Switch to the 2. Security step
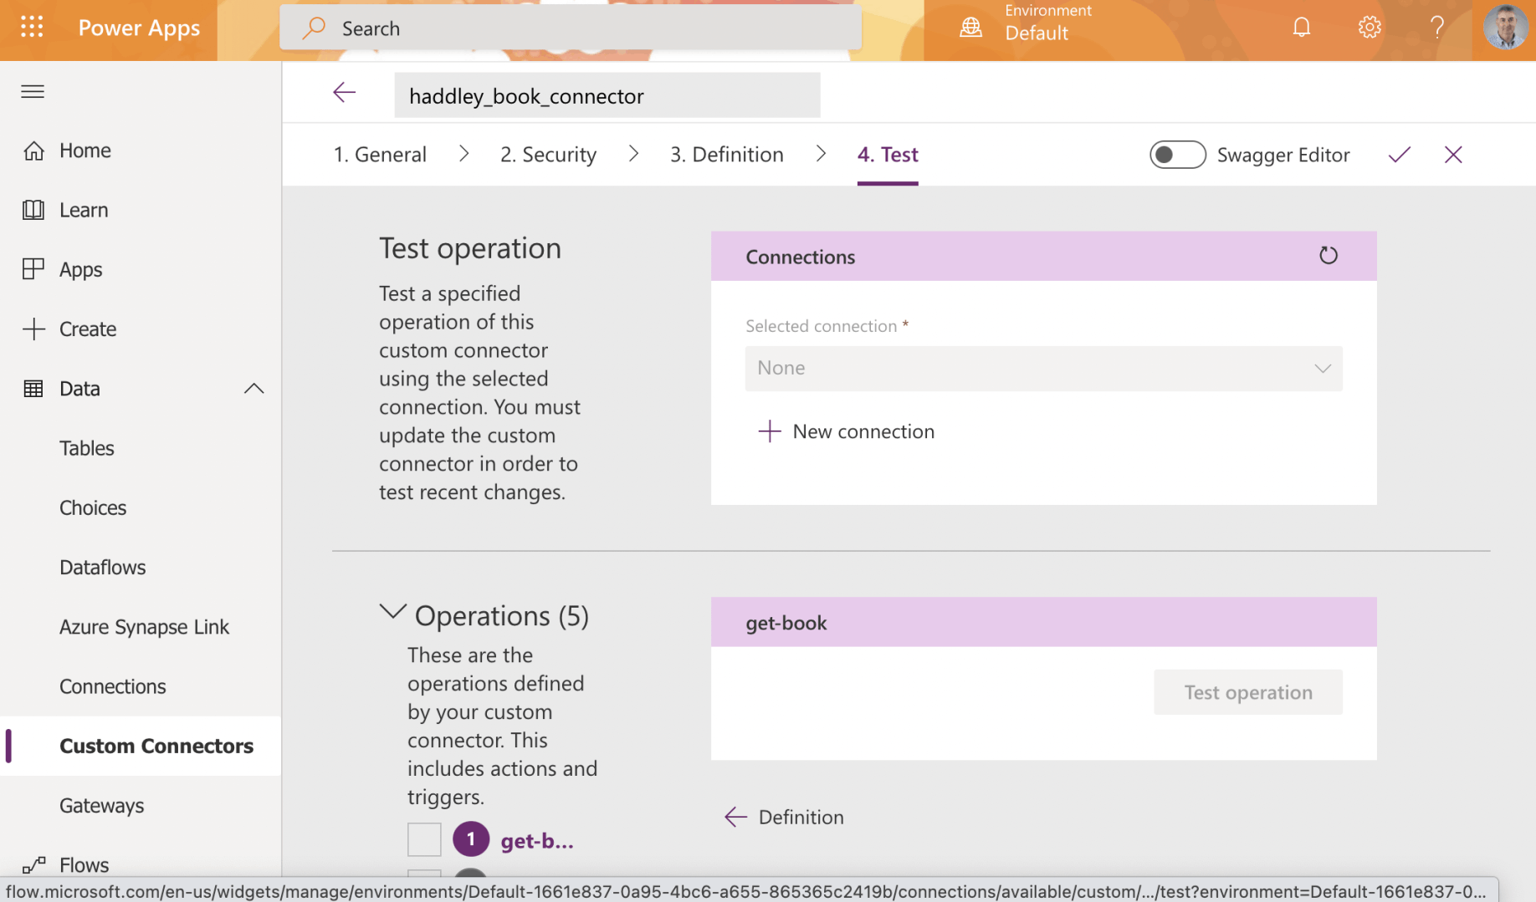1536x902 pixels. pyautogui.click(x=548, y=155)
